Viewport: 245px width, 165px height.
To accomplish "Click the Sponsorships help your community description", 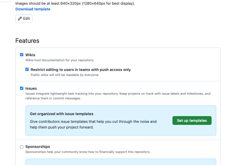I will (x=88, y=152).
